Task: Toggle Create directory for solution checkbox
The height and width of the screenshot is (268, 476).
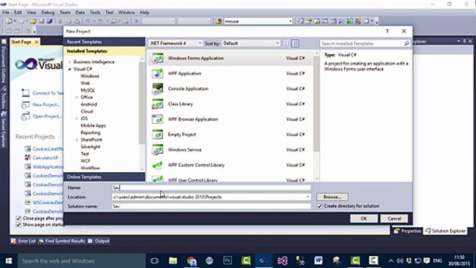Action: 319,206
